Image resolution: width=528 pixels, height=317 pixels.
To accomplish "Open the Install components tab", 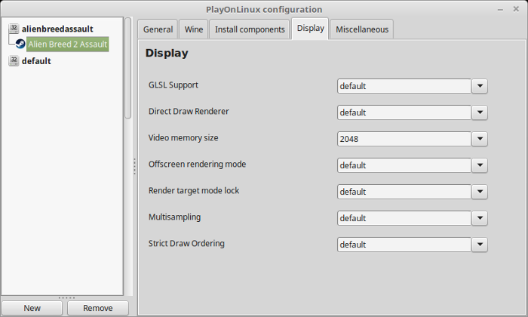I will click(250, 29).
